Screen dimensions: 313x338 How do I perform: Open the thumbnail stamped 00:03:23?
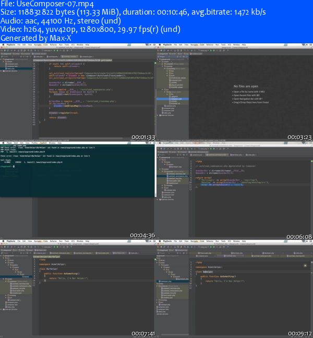(x=235, y=92)
